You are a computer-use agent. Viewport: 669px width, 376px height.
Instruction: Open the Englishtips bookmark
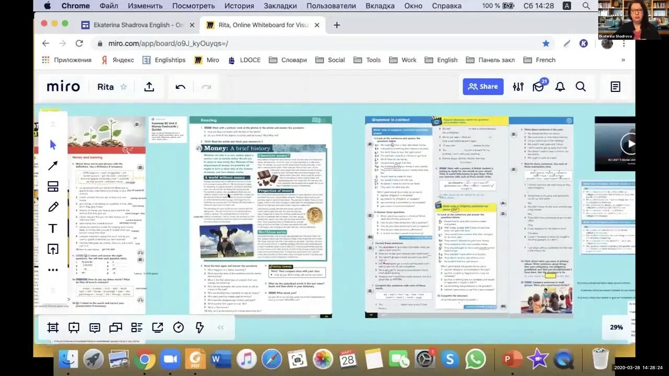click(x=164, y=60)
